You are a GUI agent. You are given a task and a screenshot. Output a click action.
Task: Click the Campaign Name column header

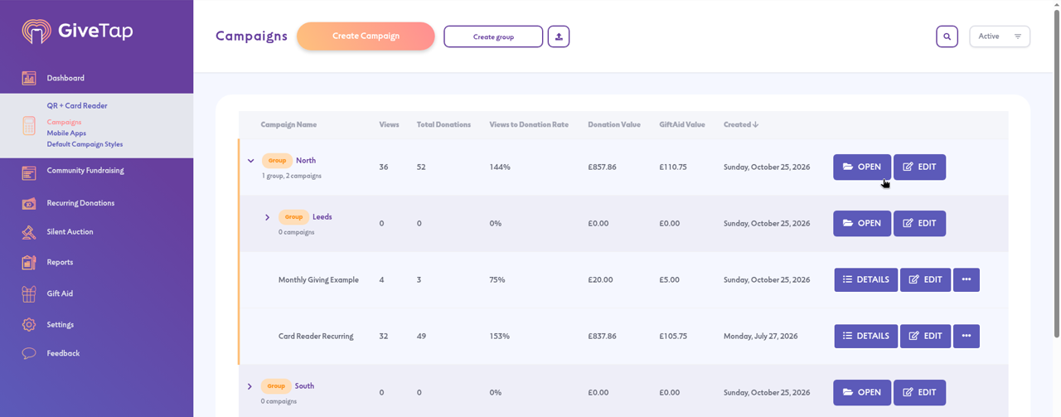pos(288,125)
